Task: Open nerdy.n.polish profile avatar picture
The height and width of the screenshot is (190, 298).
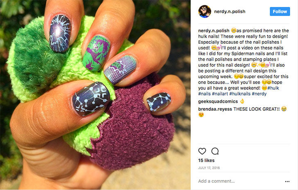Action: [205, 11]
